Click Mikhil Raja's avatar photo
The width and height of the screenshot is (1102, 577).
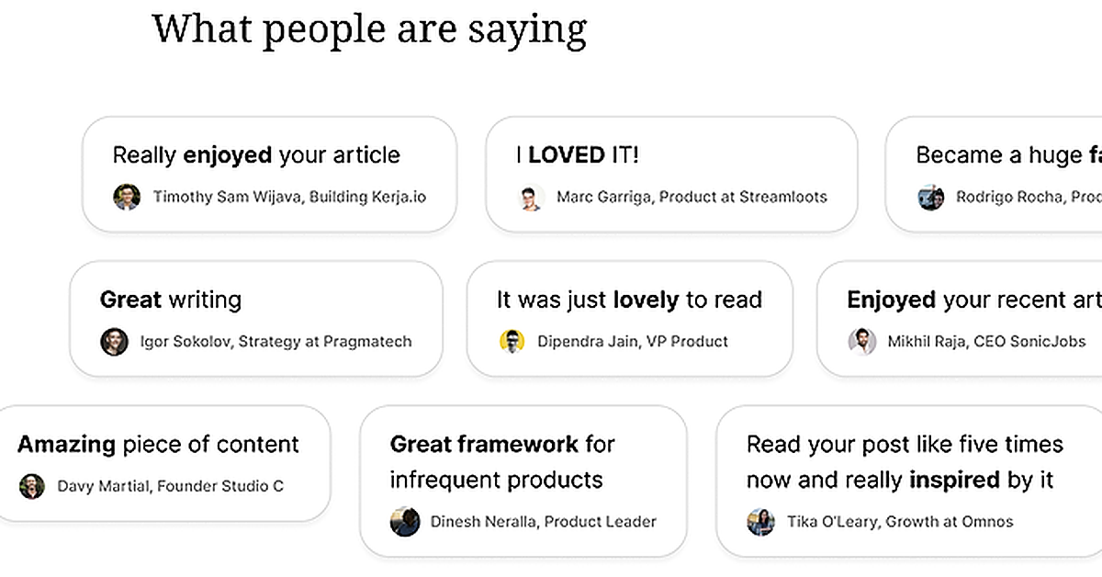(x=861, y=342)
